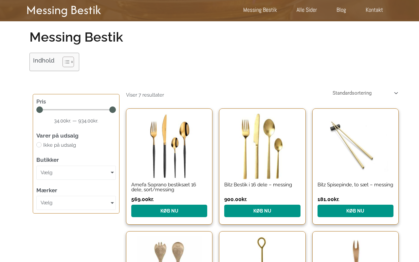Image resolution: width=419 pixels, height=262 pixels.
Task: Click the minimum price slider handle
Action: [x=40, y=110]
